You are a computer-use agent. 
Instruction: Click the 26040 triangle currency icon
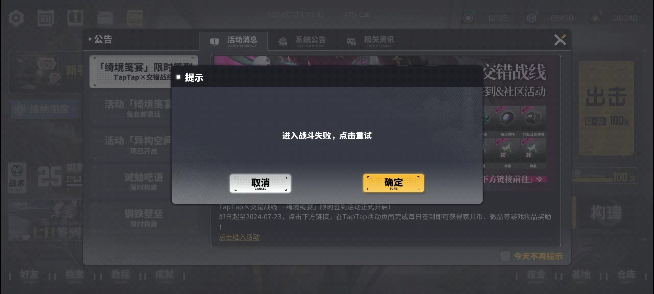click(x=595, y=18)
